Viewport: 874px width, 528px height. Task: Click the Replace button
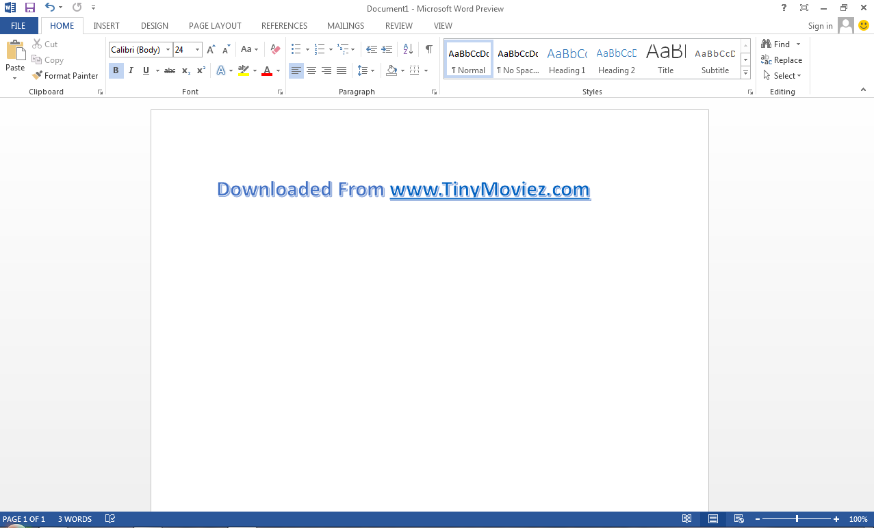coord(782,60)
